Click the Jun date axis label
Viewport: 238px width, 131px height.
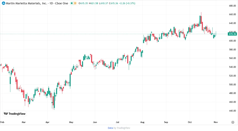pyautogui.click(x=95, y=122)
